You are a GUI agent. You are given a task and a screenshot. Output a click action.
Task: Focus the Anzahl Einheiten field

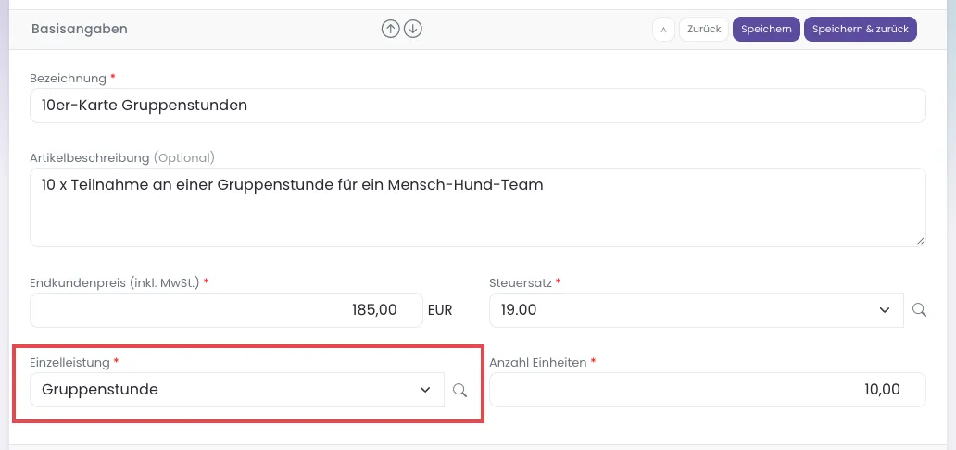coord(708,390)
